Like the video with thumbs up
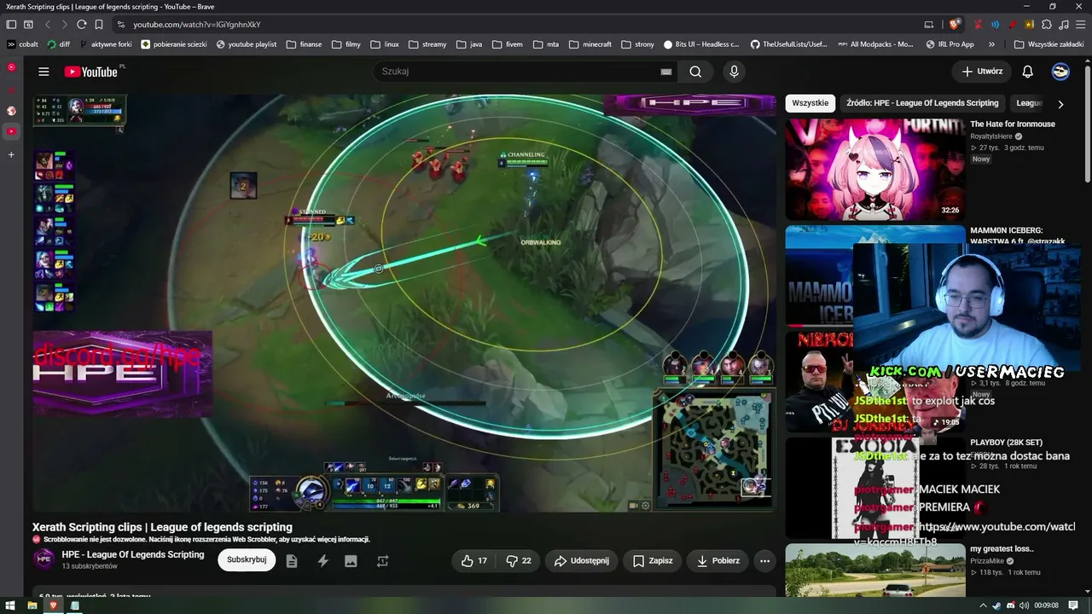Viewport: 1092px width, 614px height. point(473,560)
